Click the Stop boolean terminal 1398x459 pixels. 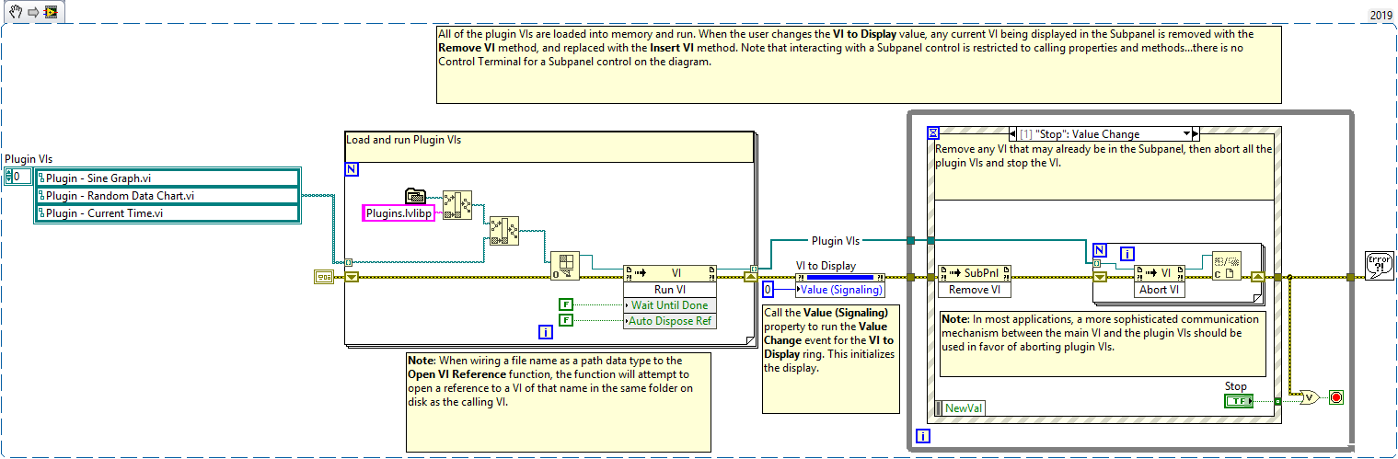[1237, 401]
